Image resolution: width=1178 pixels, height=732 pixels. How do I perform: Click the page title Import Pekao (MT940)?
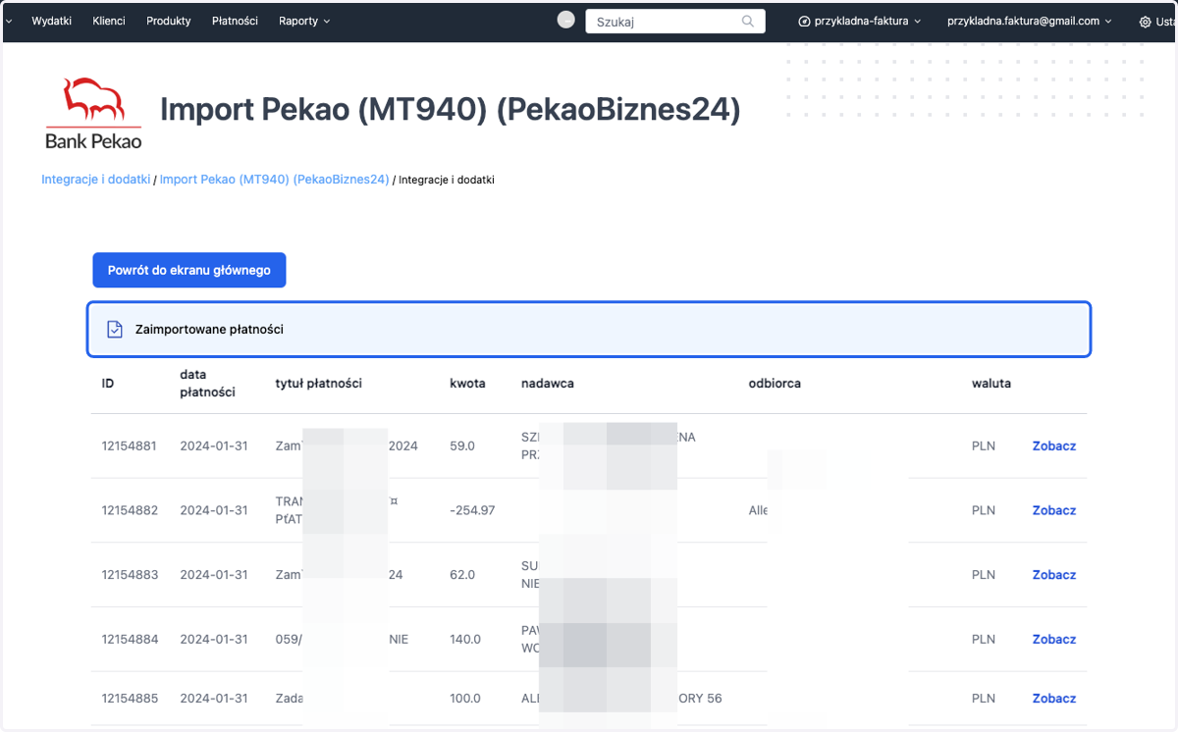[450, 110]
